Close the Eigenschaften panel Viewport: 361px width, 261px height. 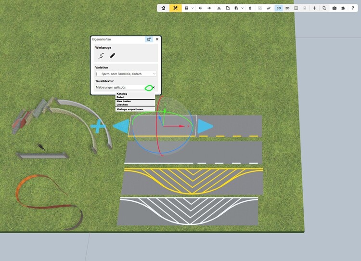157,39
